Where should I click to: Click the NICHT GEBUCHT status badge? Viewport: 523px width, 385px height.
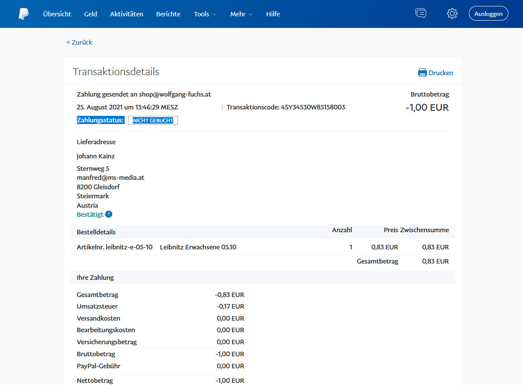coord(153,121)
